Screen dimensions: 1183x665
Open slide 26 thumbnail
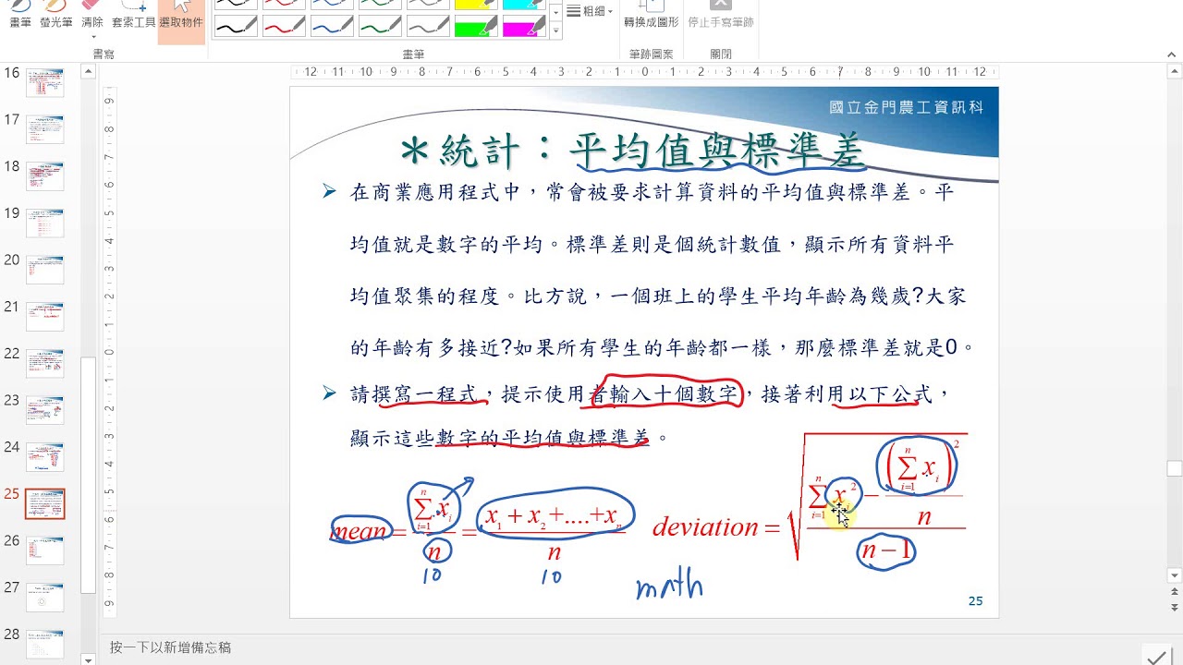[44, 550]
